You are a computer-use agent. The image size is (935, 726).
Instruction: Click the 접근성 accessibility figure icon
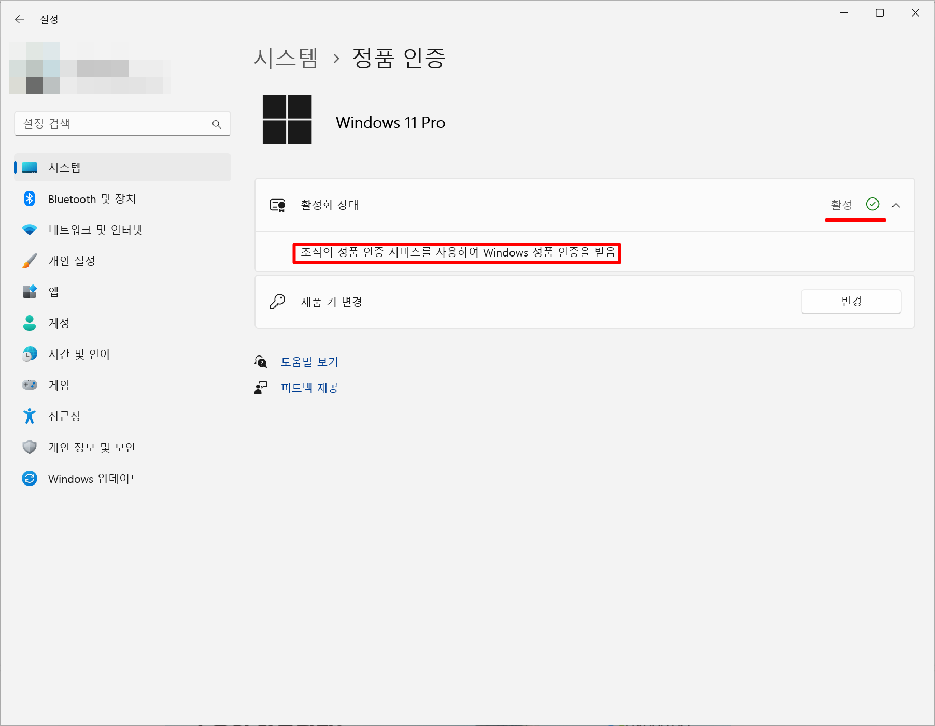[30, 416]
